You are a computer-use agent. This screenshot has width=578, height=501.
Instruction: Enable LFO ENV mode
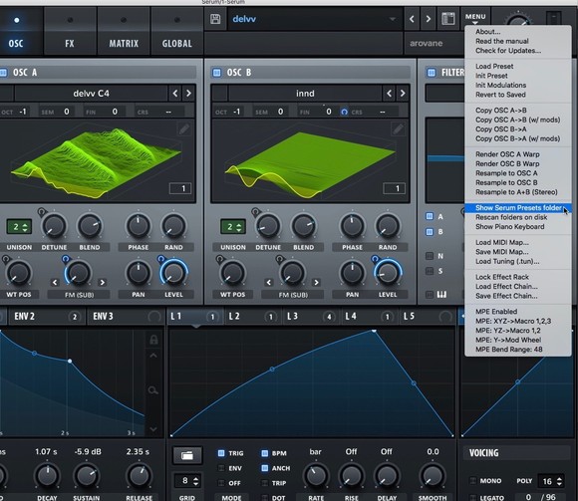[221, 468]
